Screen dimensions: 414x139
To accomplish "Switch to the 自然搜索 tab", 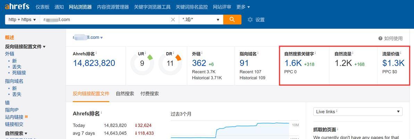I will pyautogui.click(x=125, y=93).
